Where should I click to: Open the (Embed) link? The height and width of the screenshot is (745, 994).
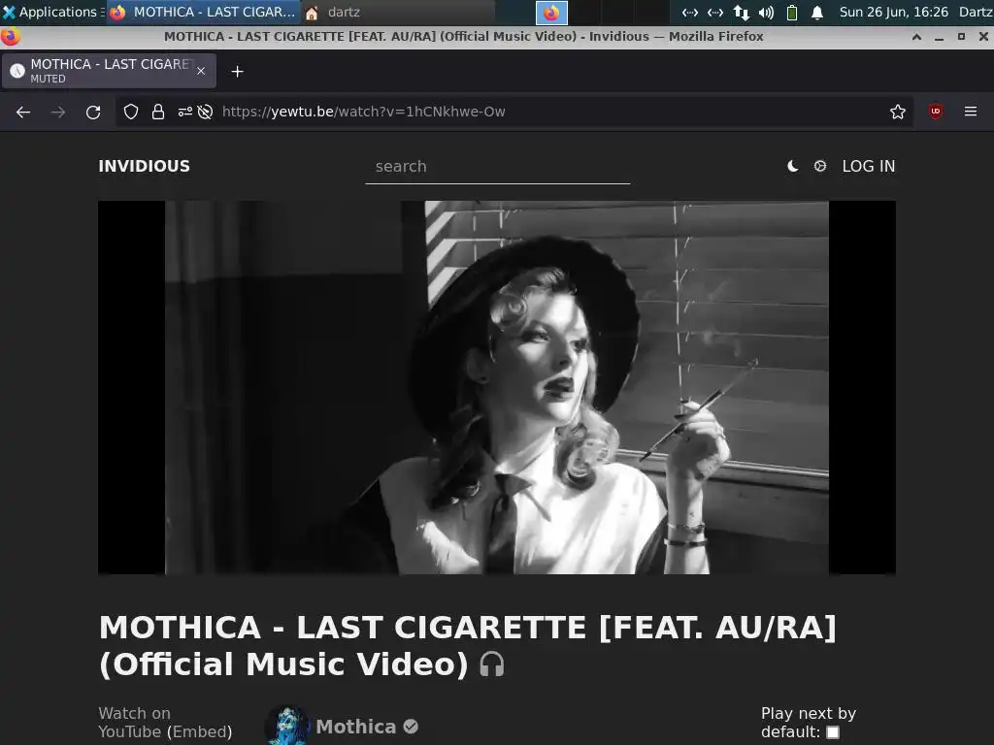click(202, 731)
